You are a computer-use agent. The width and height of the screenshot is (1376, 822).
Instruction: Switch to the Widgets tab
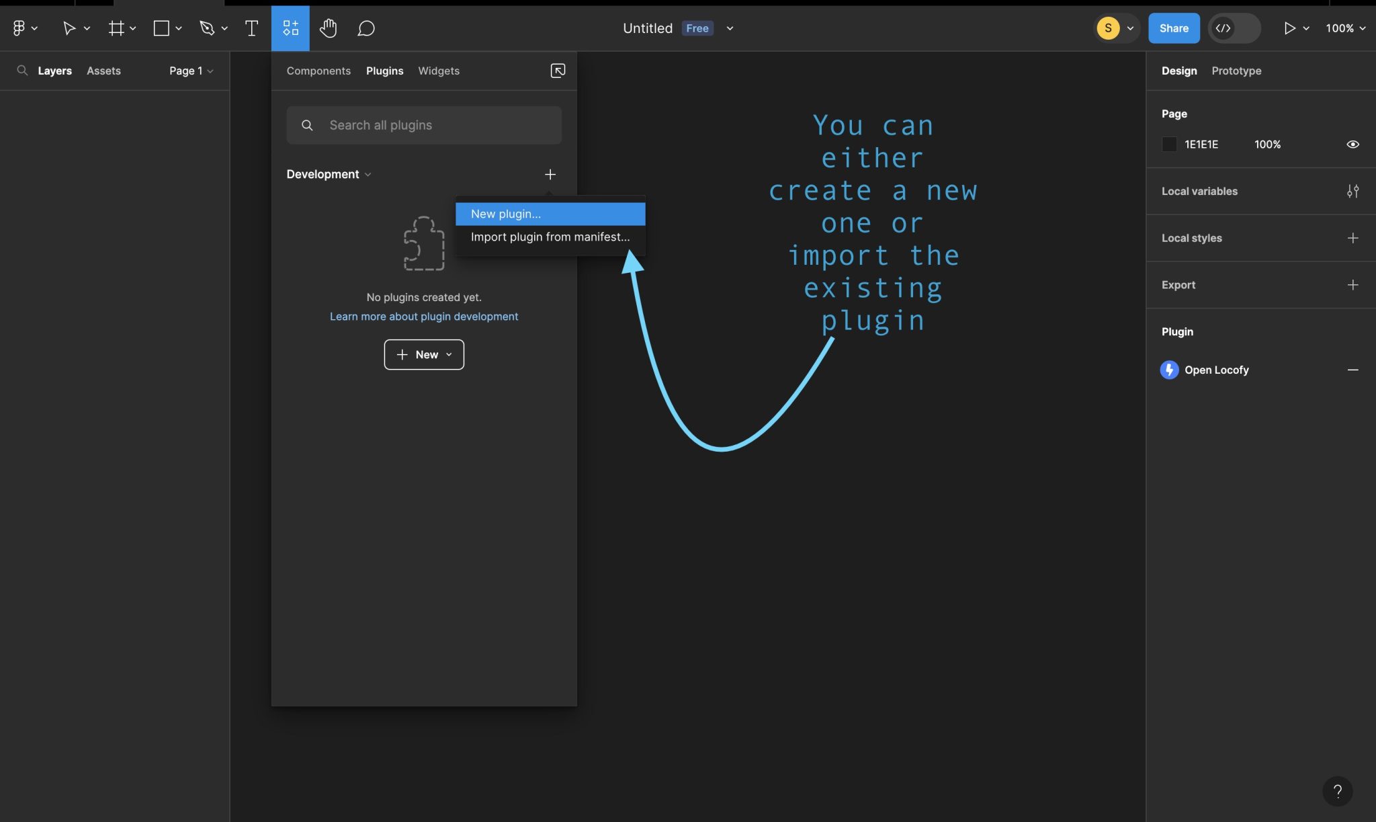(x=438, y=71)
